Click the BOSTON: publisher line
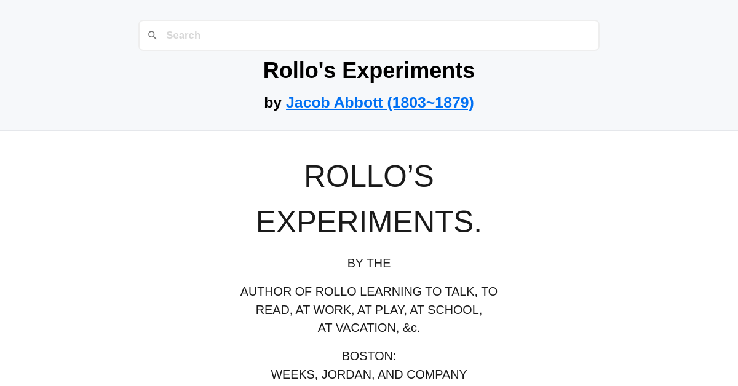The height and width of the screenshot is (386, 738). (369, 356)
